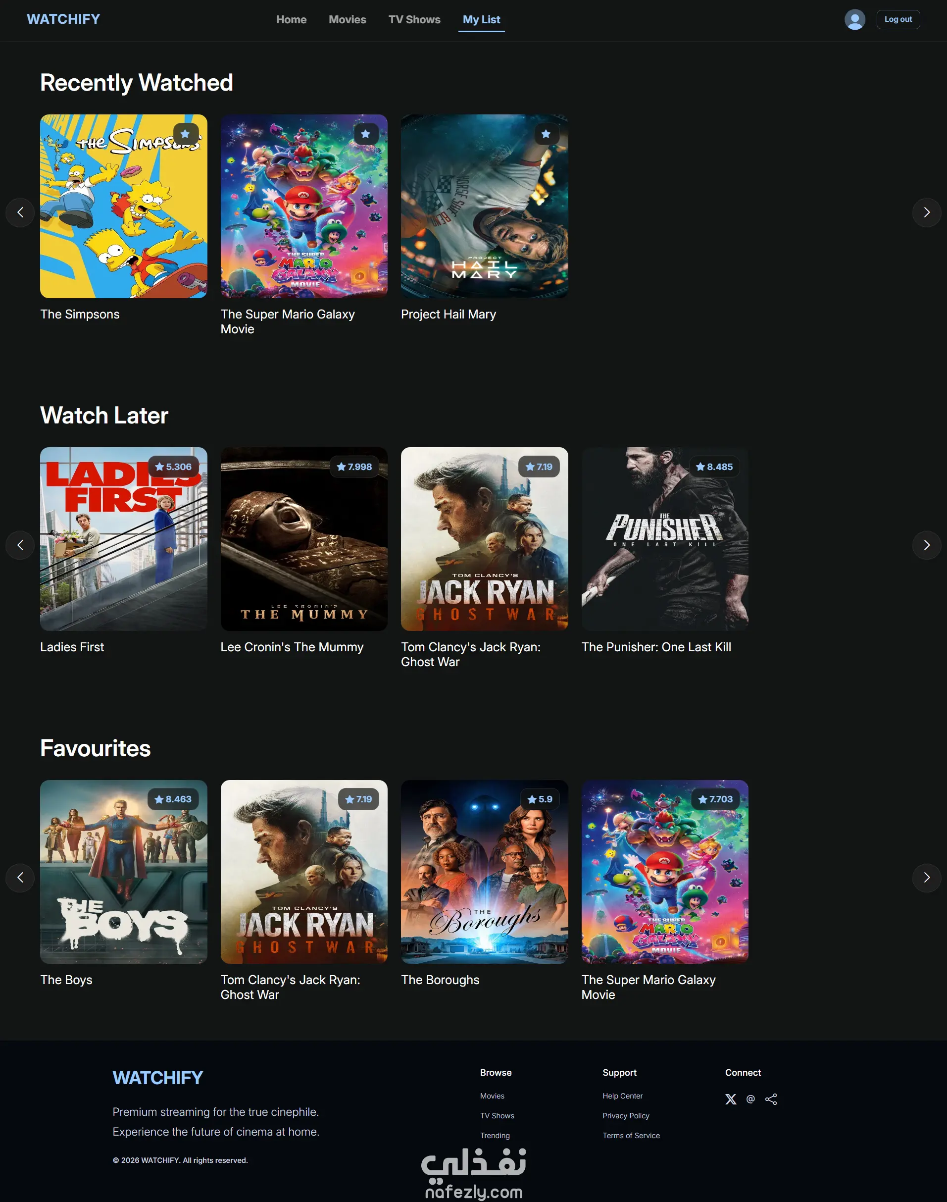
Task: Click the 8.485 rating badge on The Punisher
Action: (714, 467)
